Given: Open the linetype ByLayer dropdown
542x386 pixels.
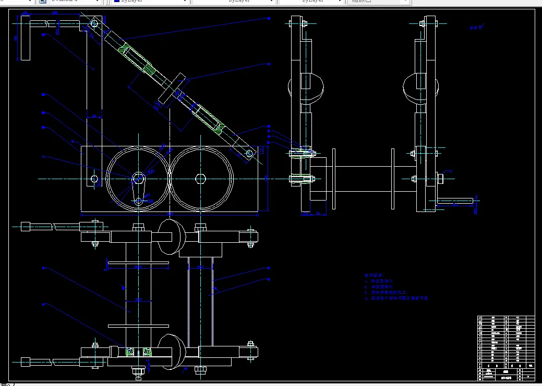Looking at the screenshot, I should click(233, 2).
